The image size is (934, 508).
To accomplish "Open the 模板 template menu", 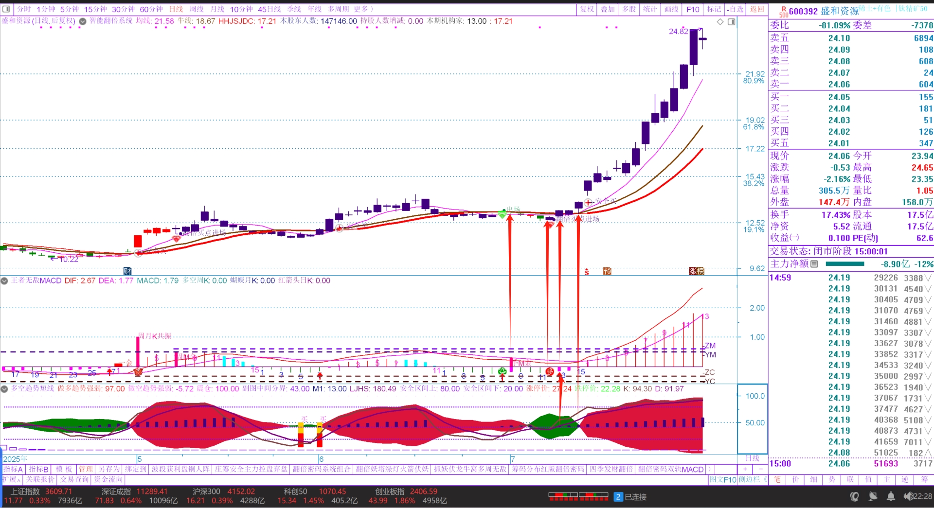I will [64, 469].
